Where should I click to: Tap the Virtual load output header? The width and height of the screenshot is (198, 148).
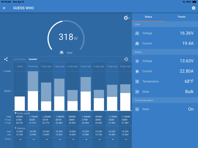pos(144,100)
